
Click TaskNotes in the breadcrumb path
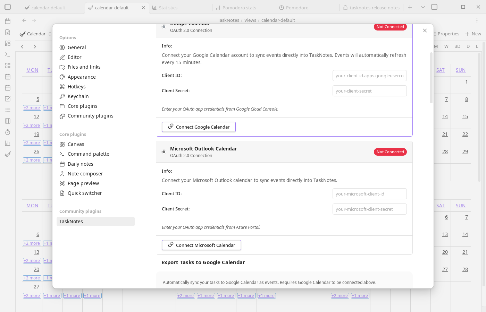(x=228, y=20)
